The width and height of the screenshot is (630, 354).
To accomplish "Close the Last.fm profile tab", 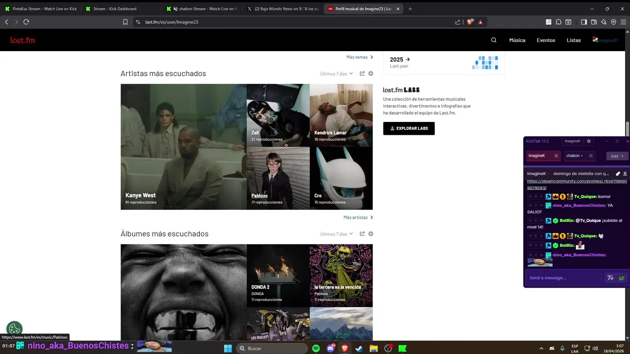I will pyautogui.click(x=398, y=9).
